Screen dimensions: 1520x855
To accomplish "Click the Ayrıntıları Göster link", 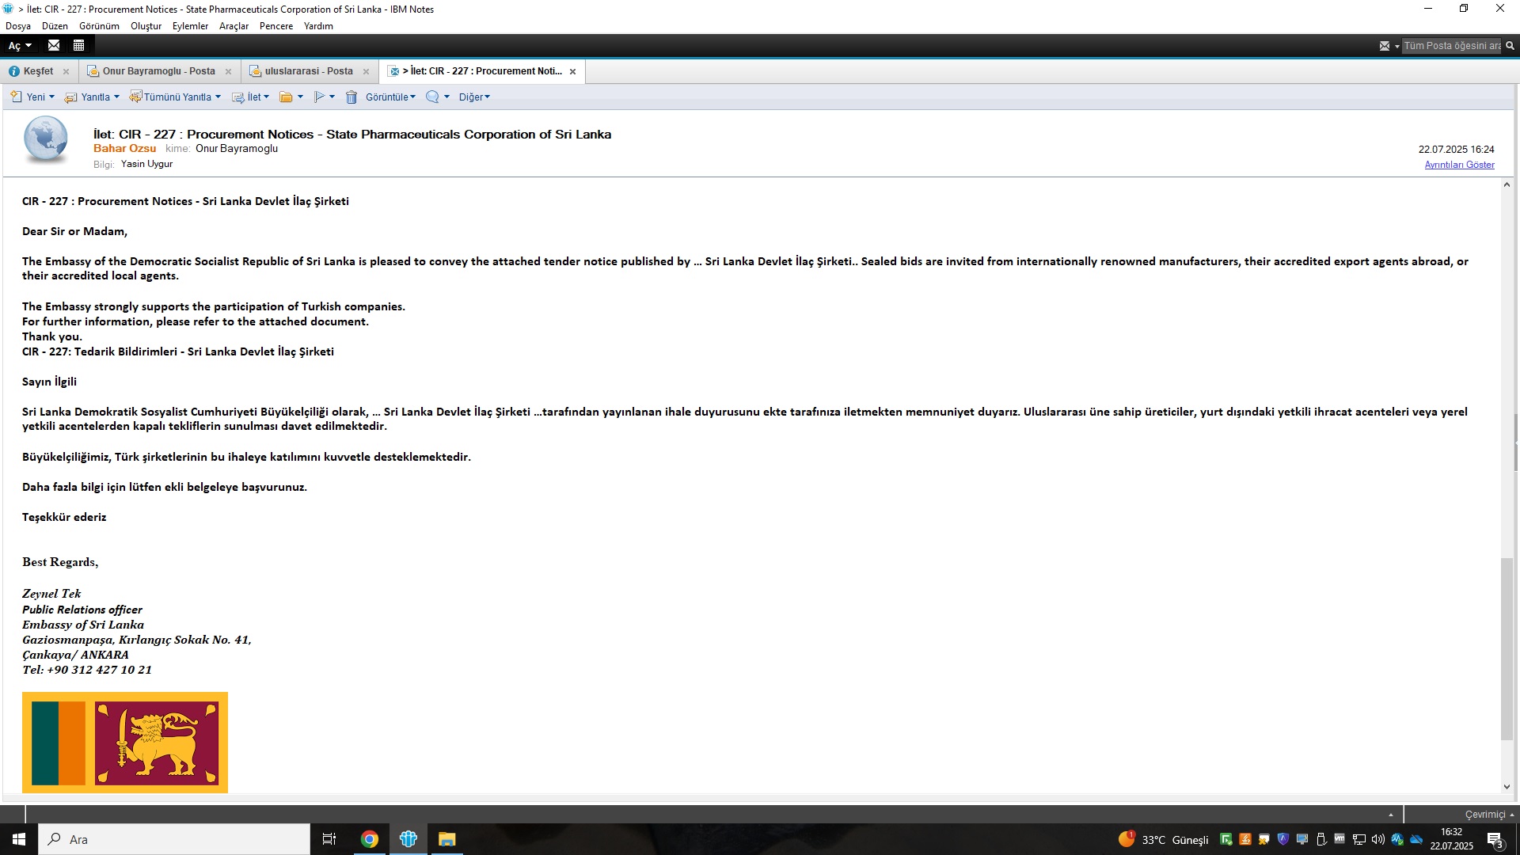I will (x=1459, y=165).
